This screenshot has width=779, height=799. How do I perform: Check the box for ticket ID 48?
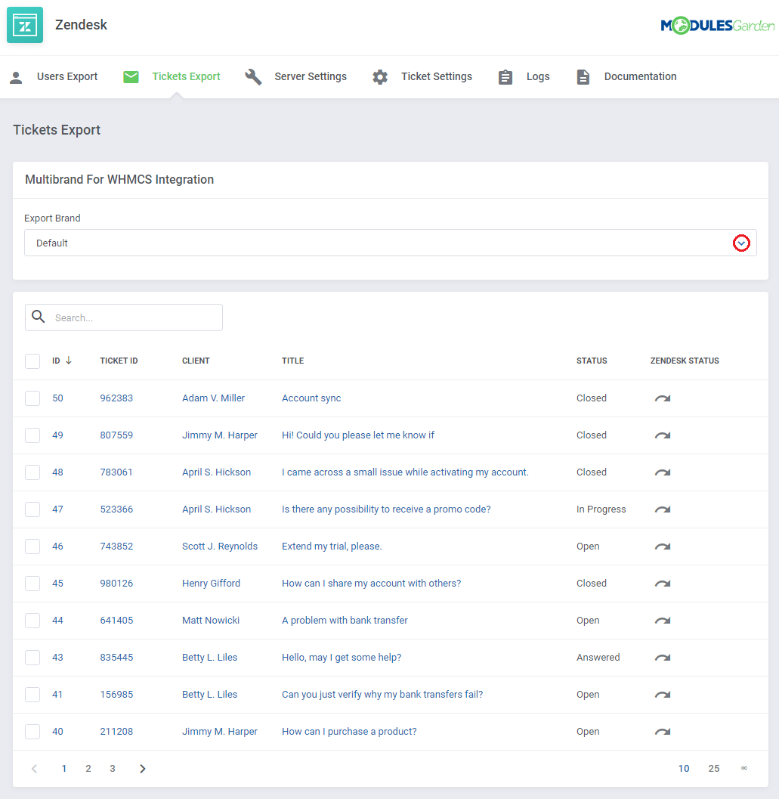32,472
